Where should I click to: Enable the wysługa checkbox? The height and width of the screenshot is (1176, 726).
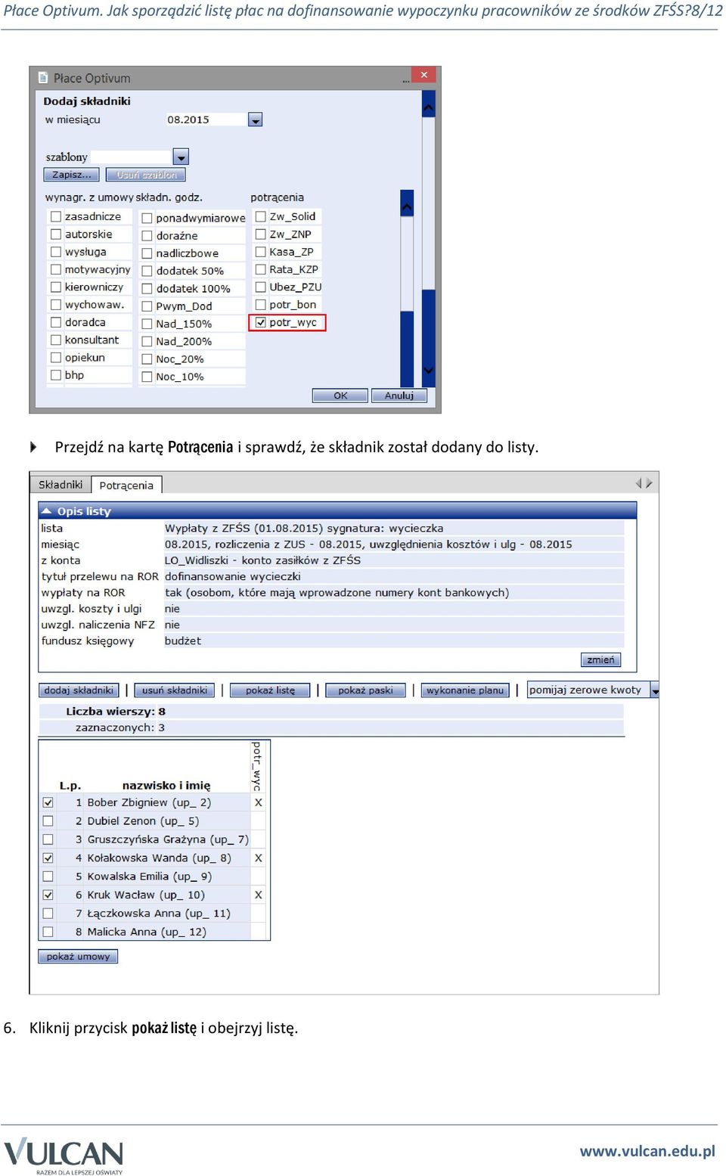(x=56, y=252)
